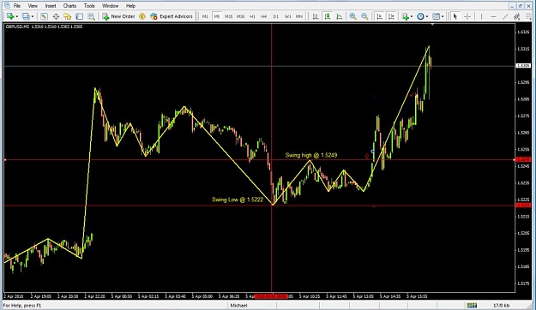
Task: Select the D1 timeframe
Action: (x=276, y=16)
